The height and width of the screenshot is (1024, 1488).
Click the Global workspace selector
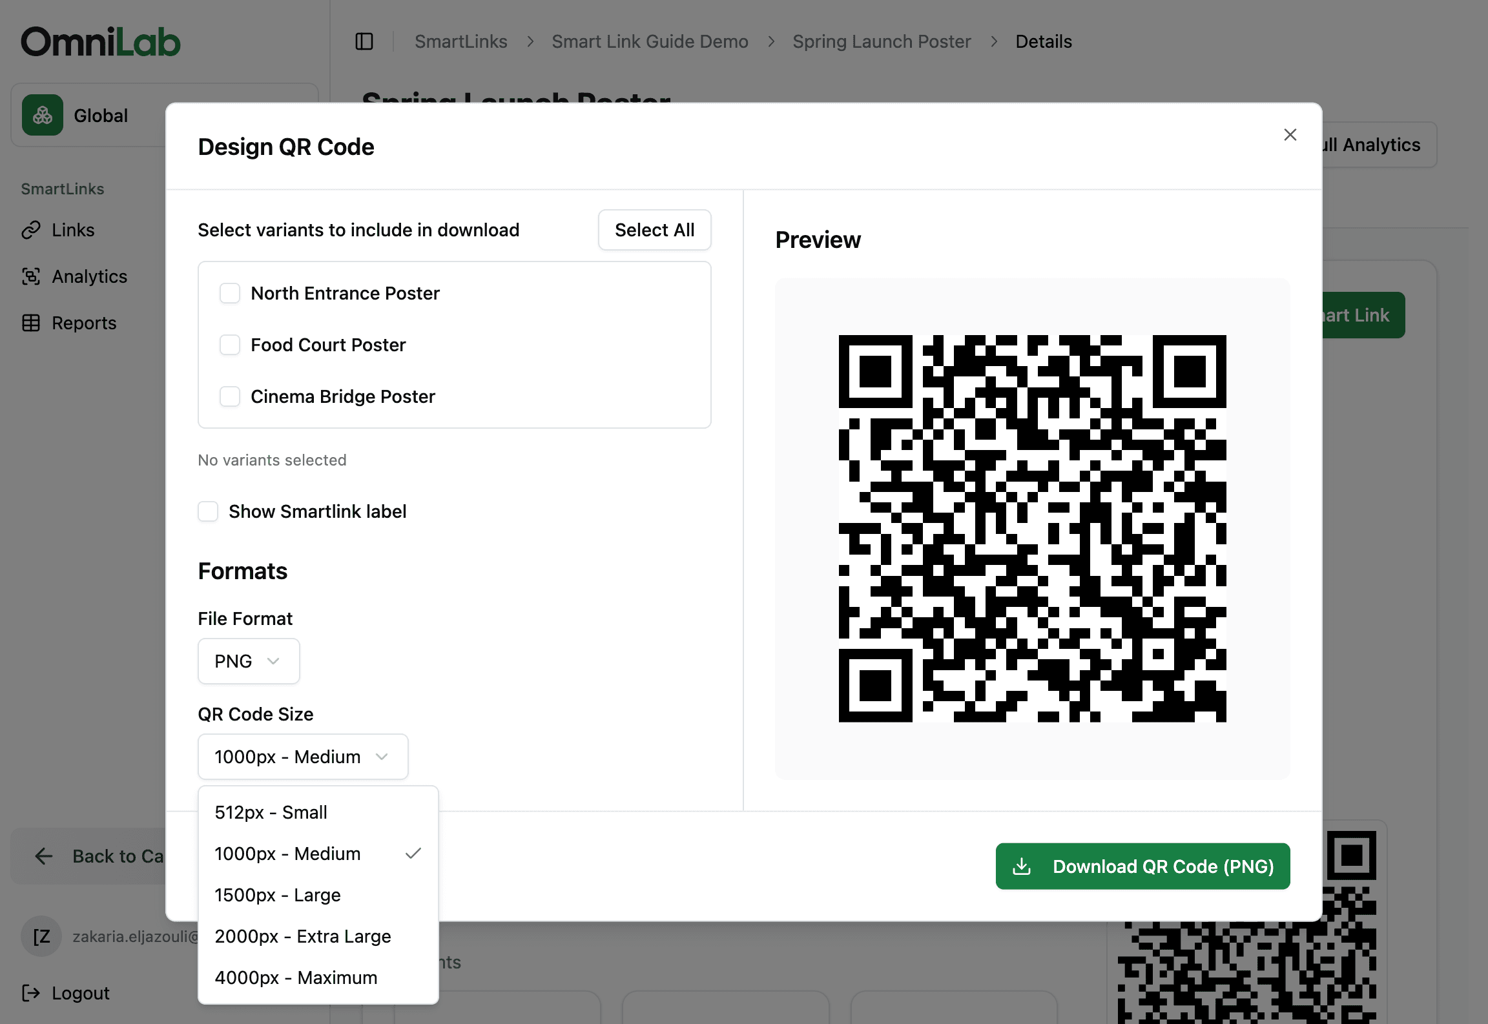point(88,115)
